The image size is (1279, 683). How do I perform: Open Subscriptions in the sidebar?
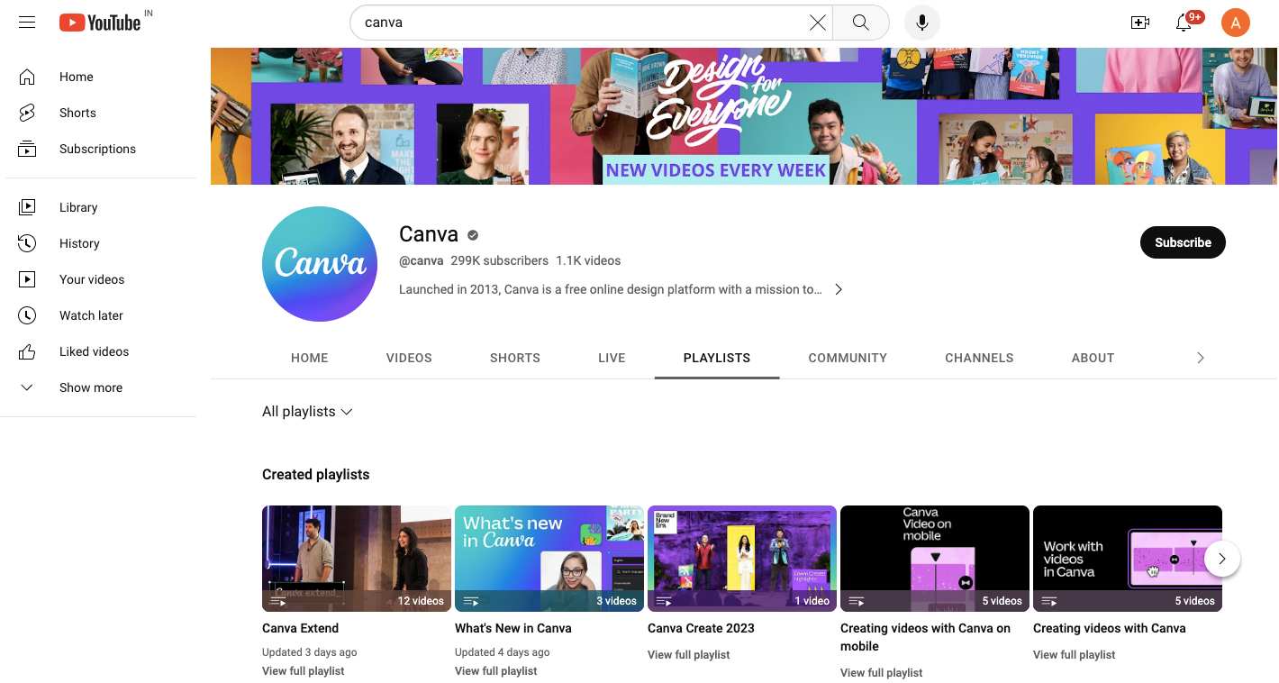(98, 149)
